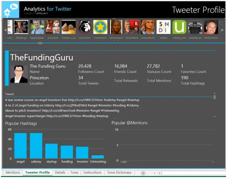Select the partially hidden first profile thumbnail
Image resolution: width=227 pixels, height=178 pixels.
10,27
